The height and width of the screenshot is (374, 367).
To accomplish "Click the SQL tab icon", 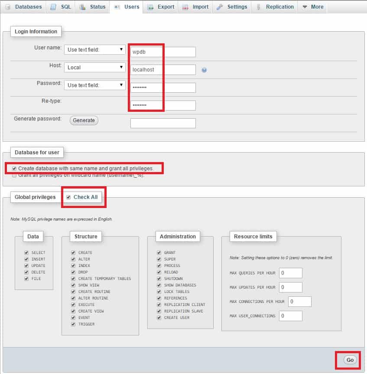I will 53,7.
